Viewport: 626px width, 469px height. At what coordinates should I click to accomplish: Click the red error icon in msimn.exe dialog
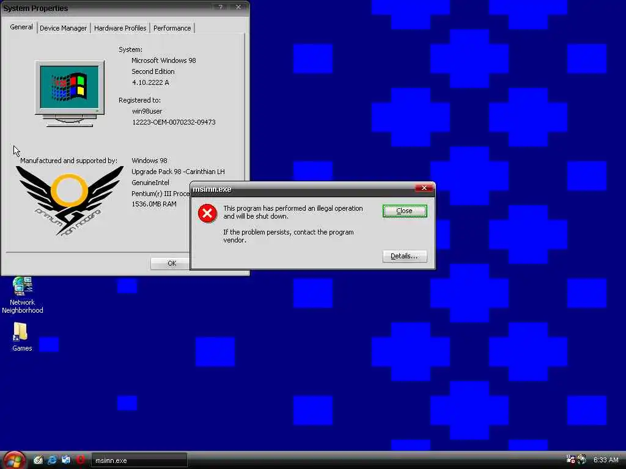click(207, 213)
